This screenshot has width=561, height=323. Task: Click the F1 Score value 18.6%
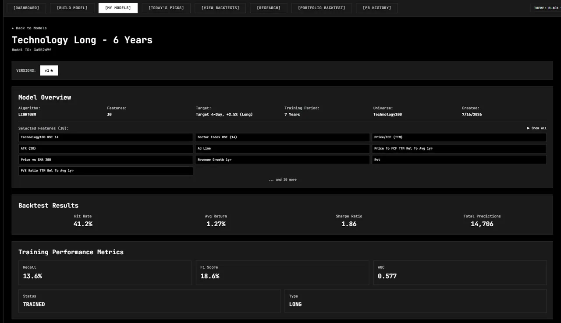210,276
